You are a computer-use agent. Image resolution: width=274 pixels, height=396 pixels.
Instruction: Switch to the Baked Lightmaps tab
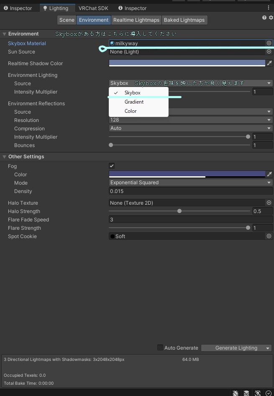(x=184, y=20)
